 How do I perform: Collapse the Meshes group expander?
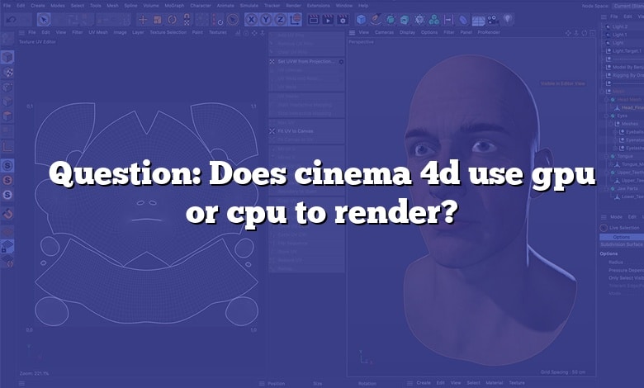[612, 124]
